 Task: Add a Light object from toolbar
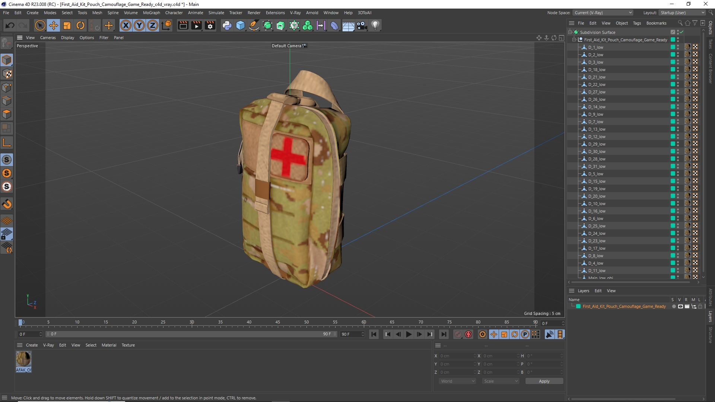coord(375,25)
